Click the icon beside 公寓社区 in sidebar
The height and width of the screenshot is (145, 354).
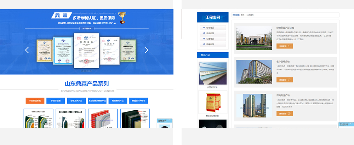click(x=204, y=39)
